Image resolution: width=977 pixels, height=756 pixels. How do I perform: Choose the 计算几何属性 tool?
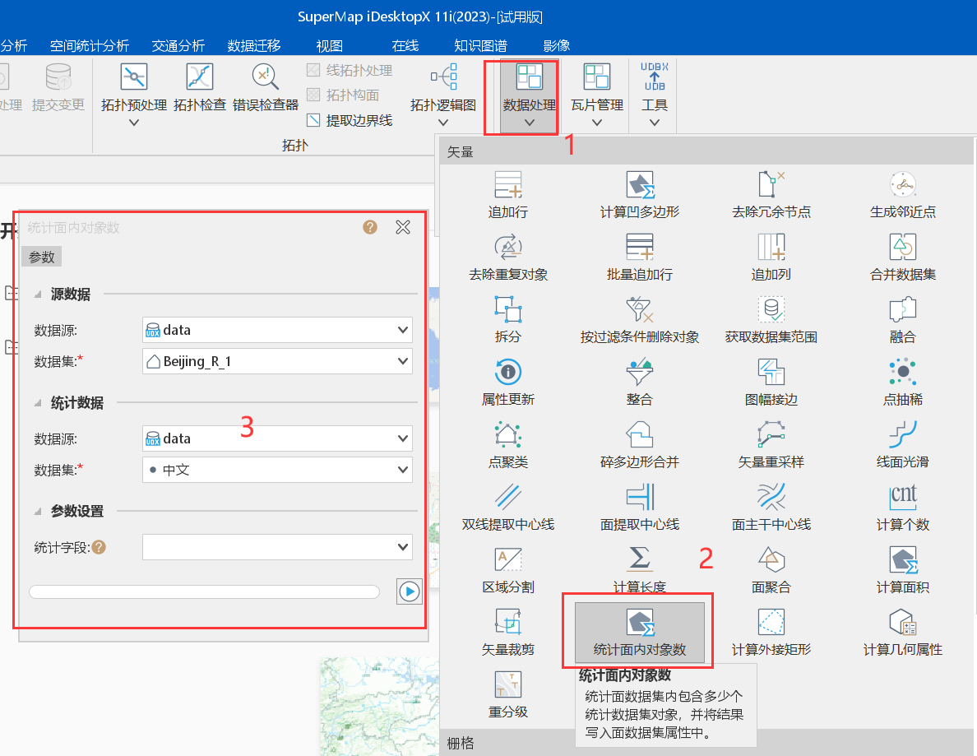coord(903,631)
